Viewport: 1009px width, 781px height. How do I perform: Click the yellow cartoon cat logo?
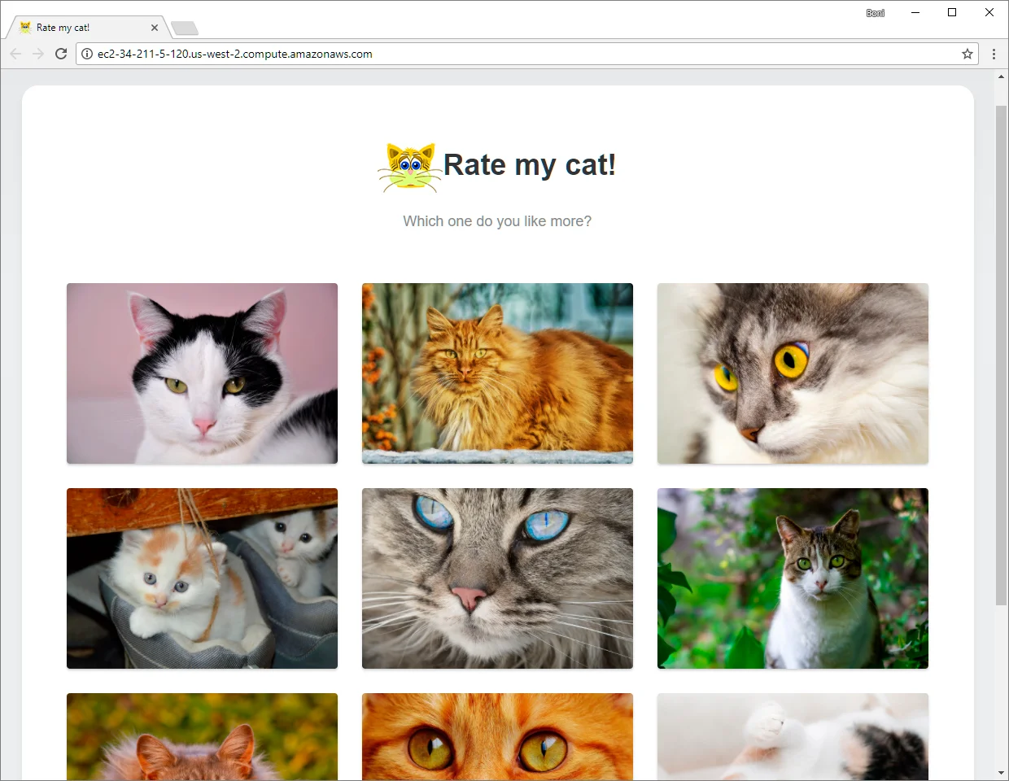point(409,168)
